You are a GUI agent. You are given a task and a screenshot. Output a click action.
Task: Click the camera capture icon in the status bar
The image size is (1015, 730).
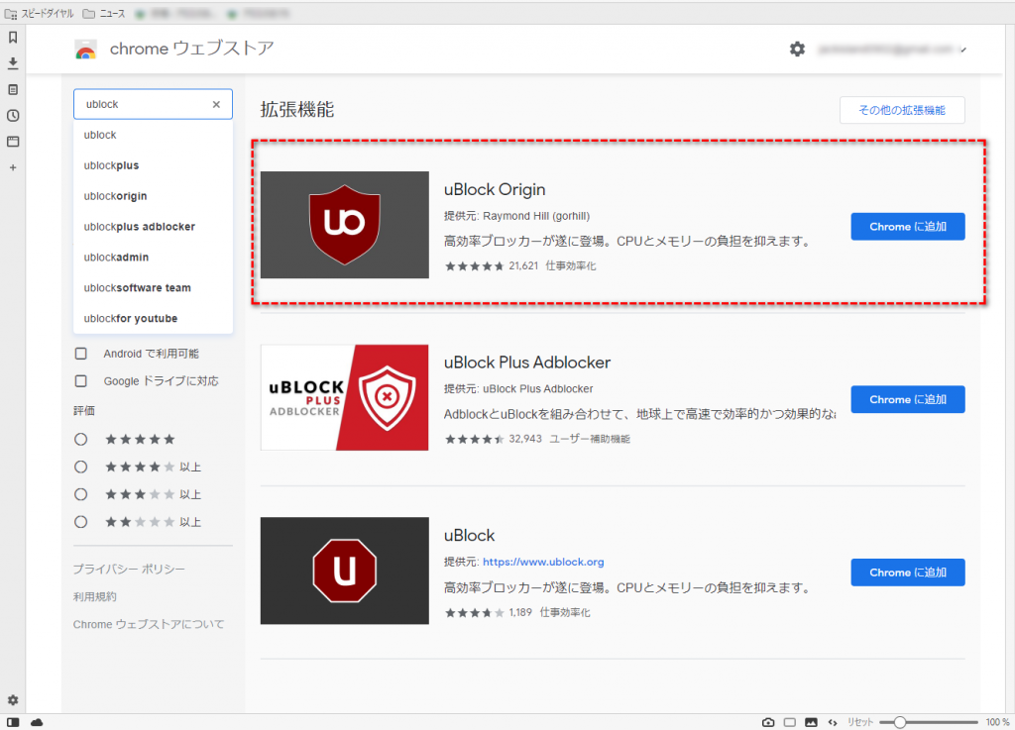tap(768, 722)
